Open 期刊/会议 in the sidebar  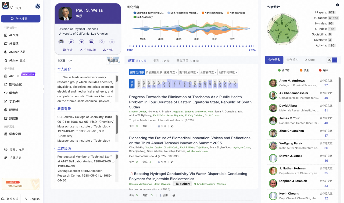tap(13, 84)
